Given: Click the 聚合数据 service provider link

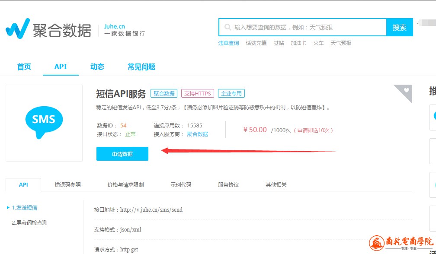Looking at the screenshot, I should click(x=197, y=134).
